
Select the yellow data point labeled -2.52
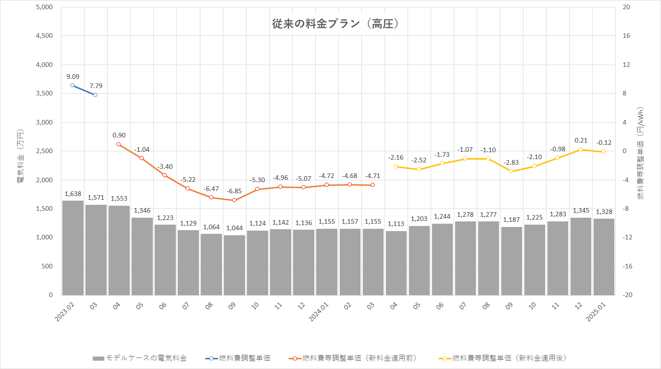point(419,169)
